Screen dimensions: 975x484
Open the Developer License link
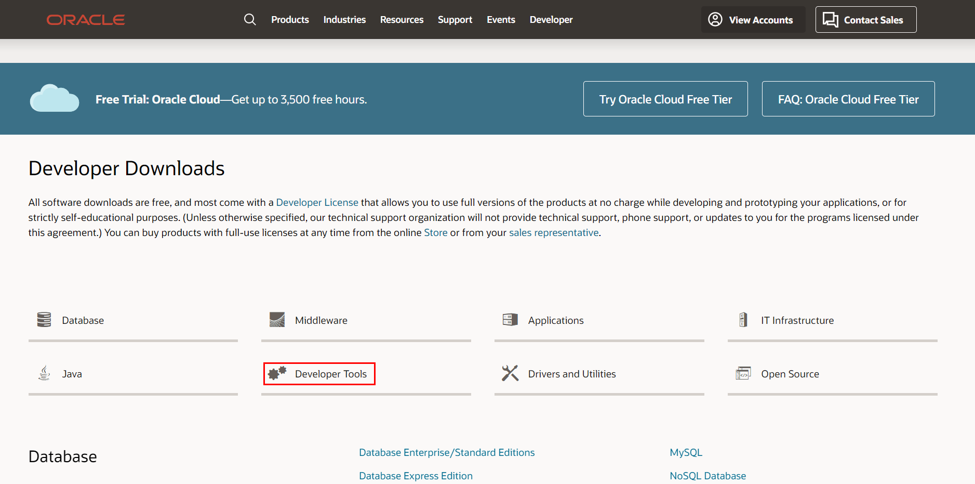pos(317,202)
